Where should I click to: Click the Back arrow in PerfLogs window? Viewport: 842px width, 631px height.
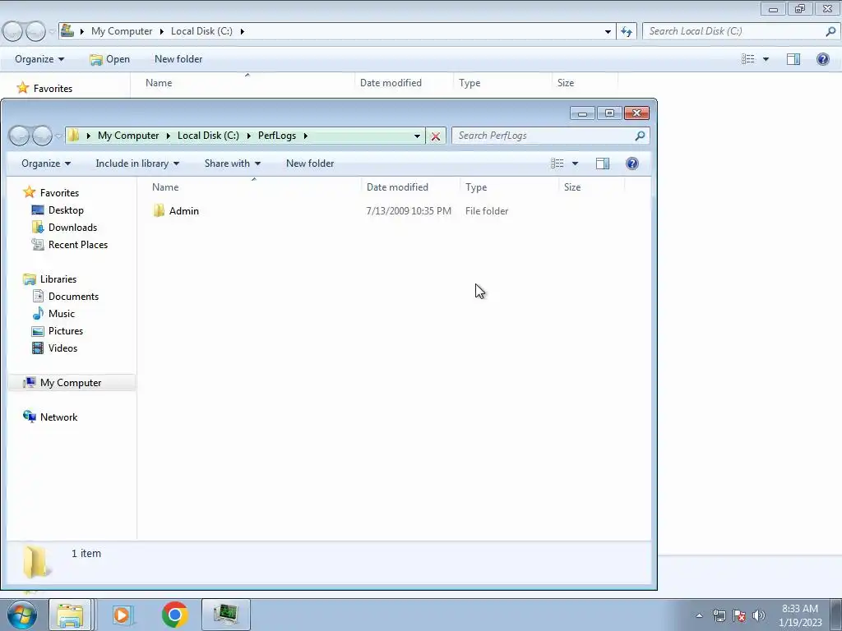point(20,136)
